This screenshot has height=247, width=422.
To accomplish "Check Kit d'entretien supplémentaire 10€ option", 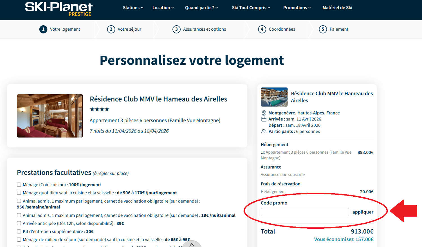I will pyautogui.click(x=19, y=232).
